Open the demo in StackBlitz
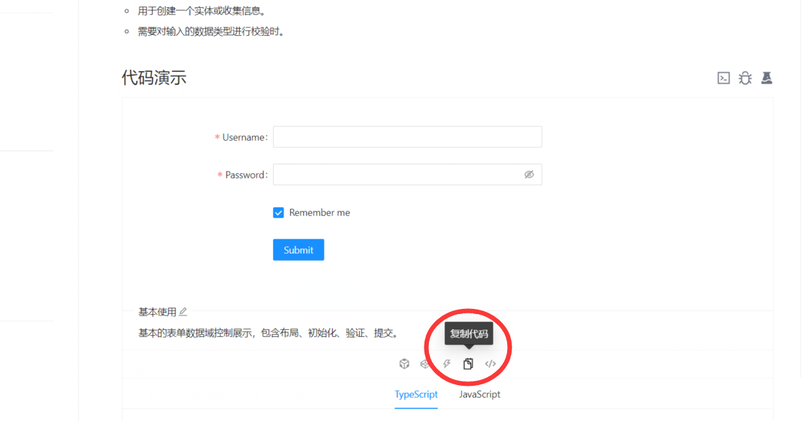Screen dimensions: 807x421 coord(447,364)
